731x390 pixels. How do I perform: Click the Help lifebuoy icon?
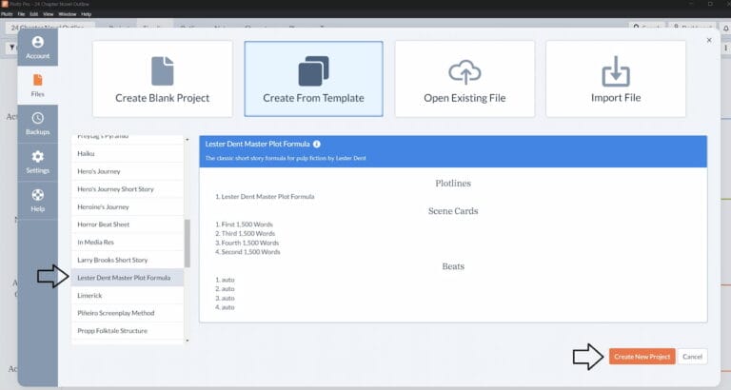(x=37, y=200)
